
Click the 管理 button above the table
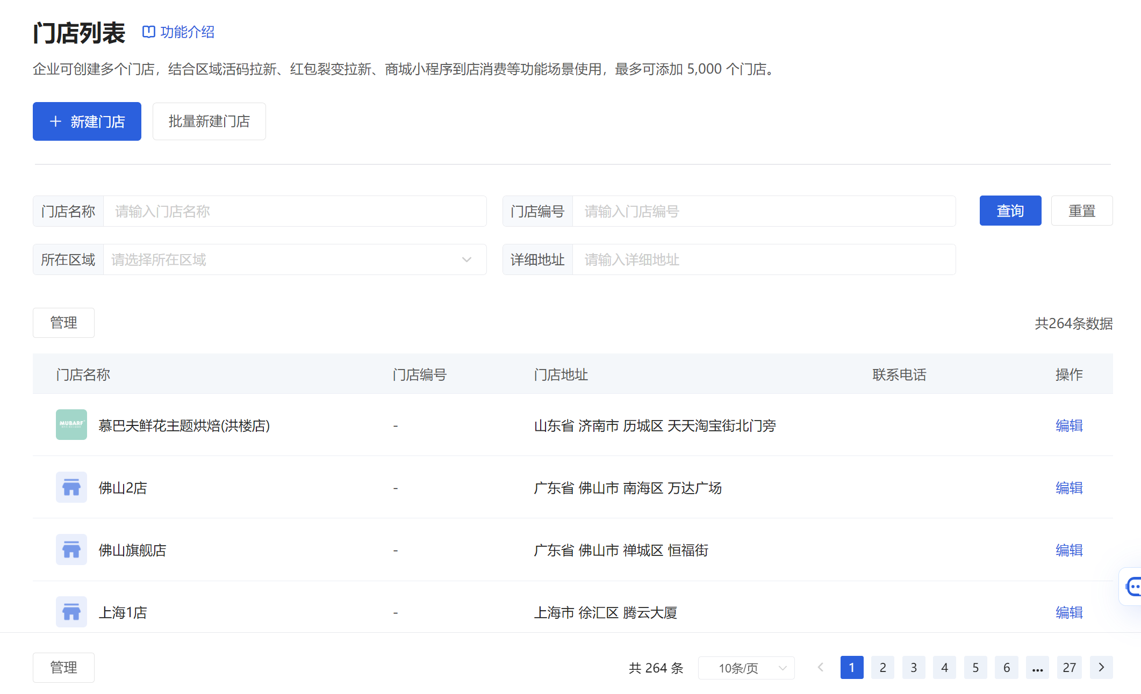pos(63,323)
